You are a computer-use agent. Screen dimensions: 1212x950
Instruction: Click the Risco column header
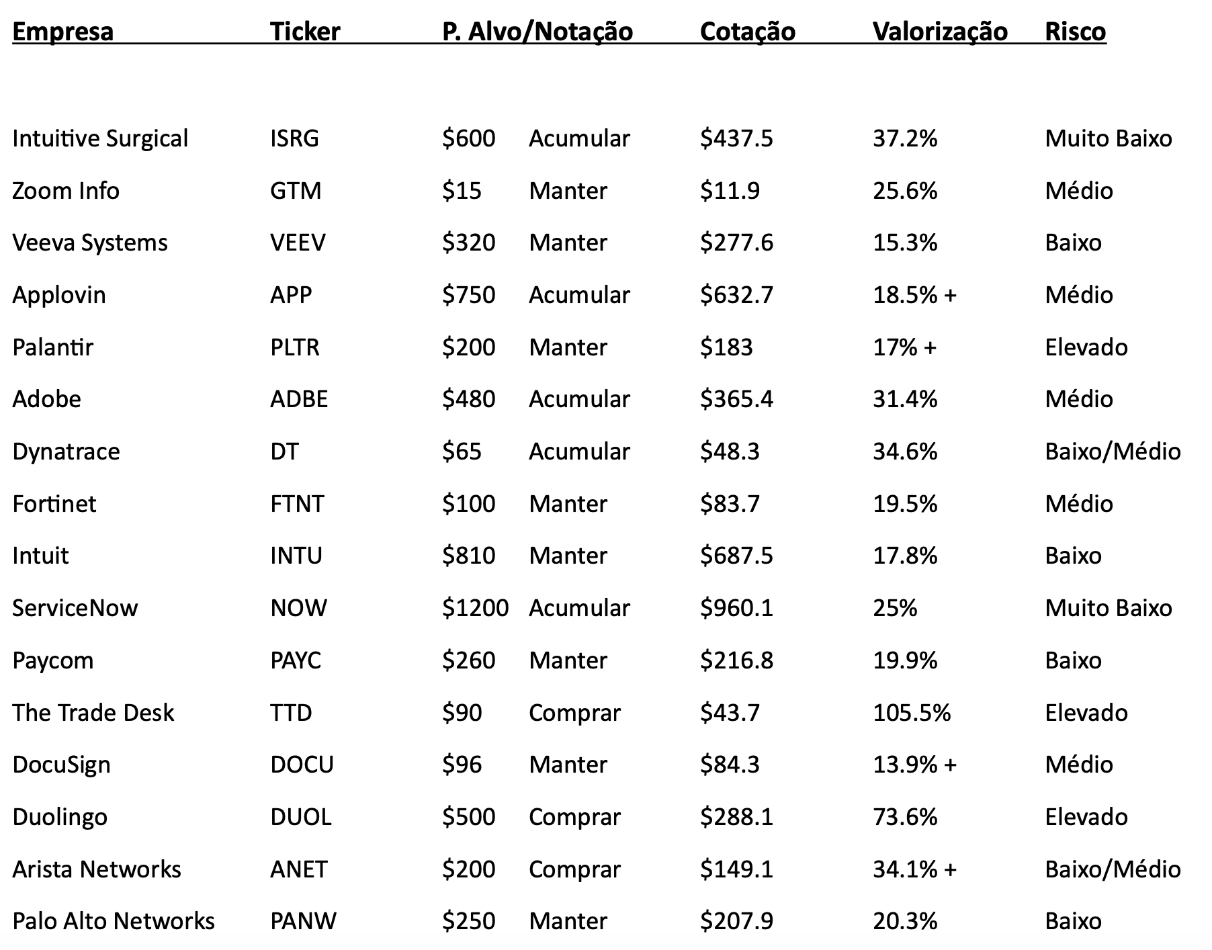pos(1075,32)
